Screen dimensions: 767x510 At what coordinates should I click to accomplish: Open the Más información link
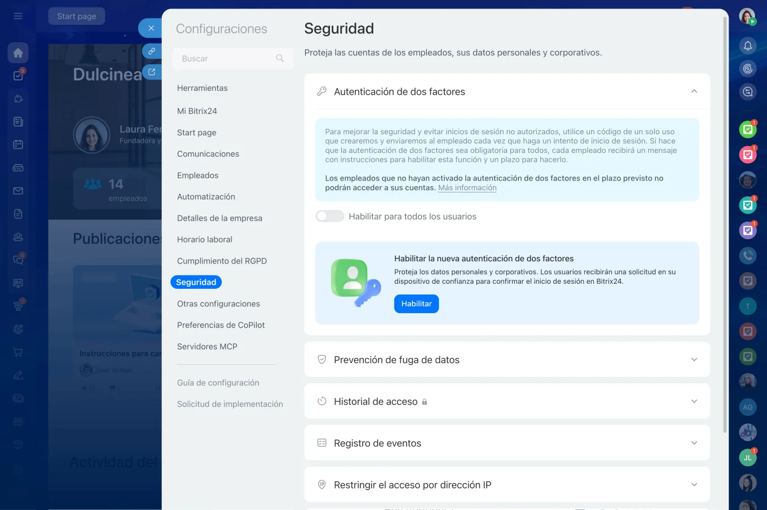point(467,188)
